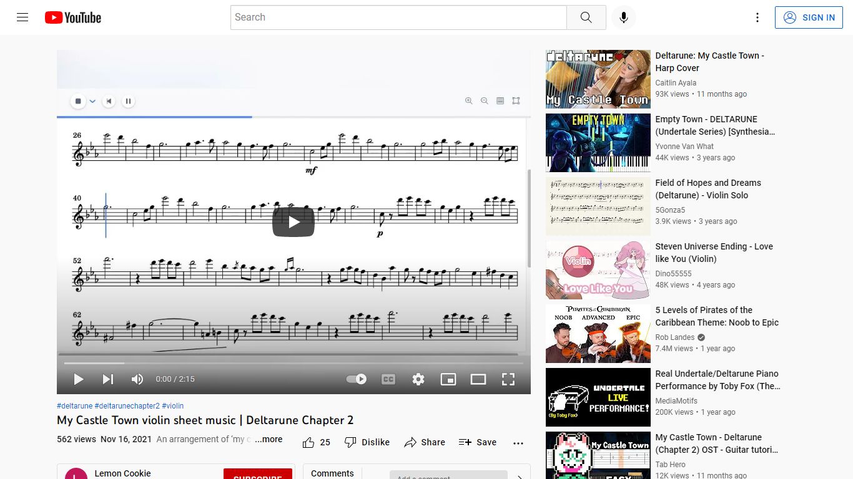Go to YouTube home via logo

(73, 17)
